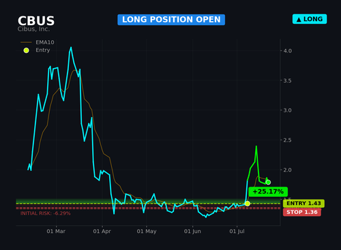Click the Cibus, Inc. company name
Screen dimensions: 341x250
(x=33, y=29)
